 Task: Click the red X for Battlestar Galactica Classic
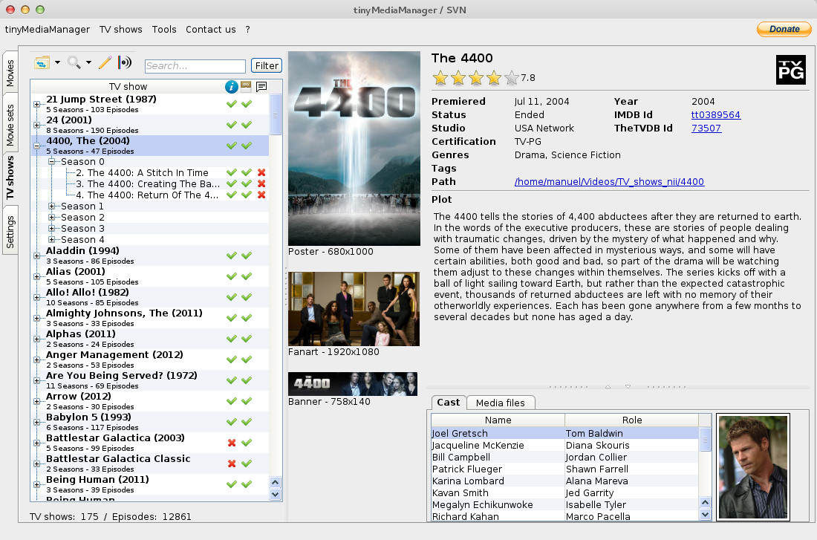coord(232,463)
